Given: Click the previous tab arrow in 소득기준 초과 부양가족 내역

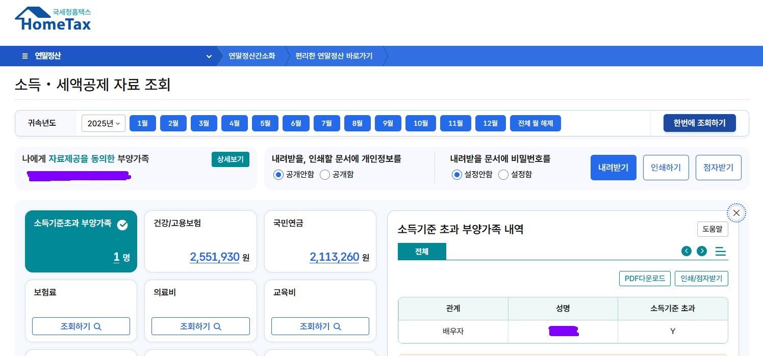Looking at the screenshot, I should tap(686, 251).
